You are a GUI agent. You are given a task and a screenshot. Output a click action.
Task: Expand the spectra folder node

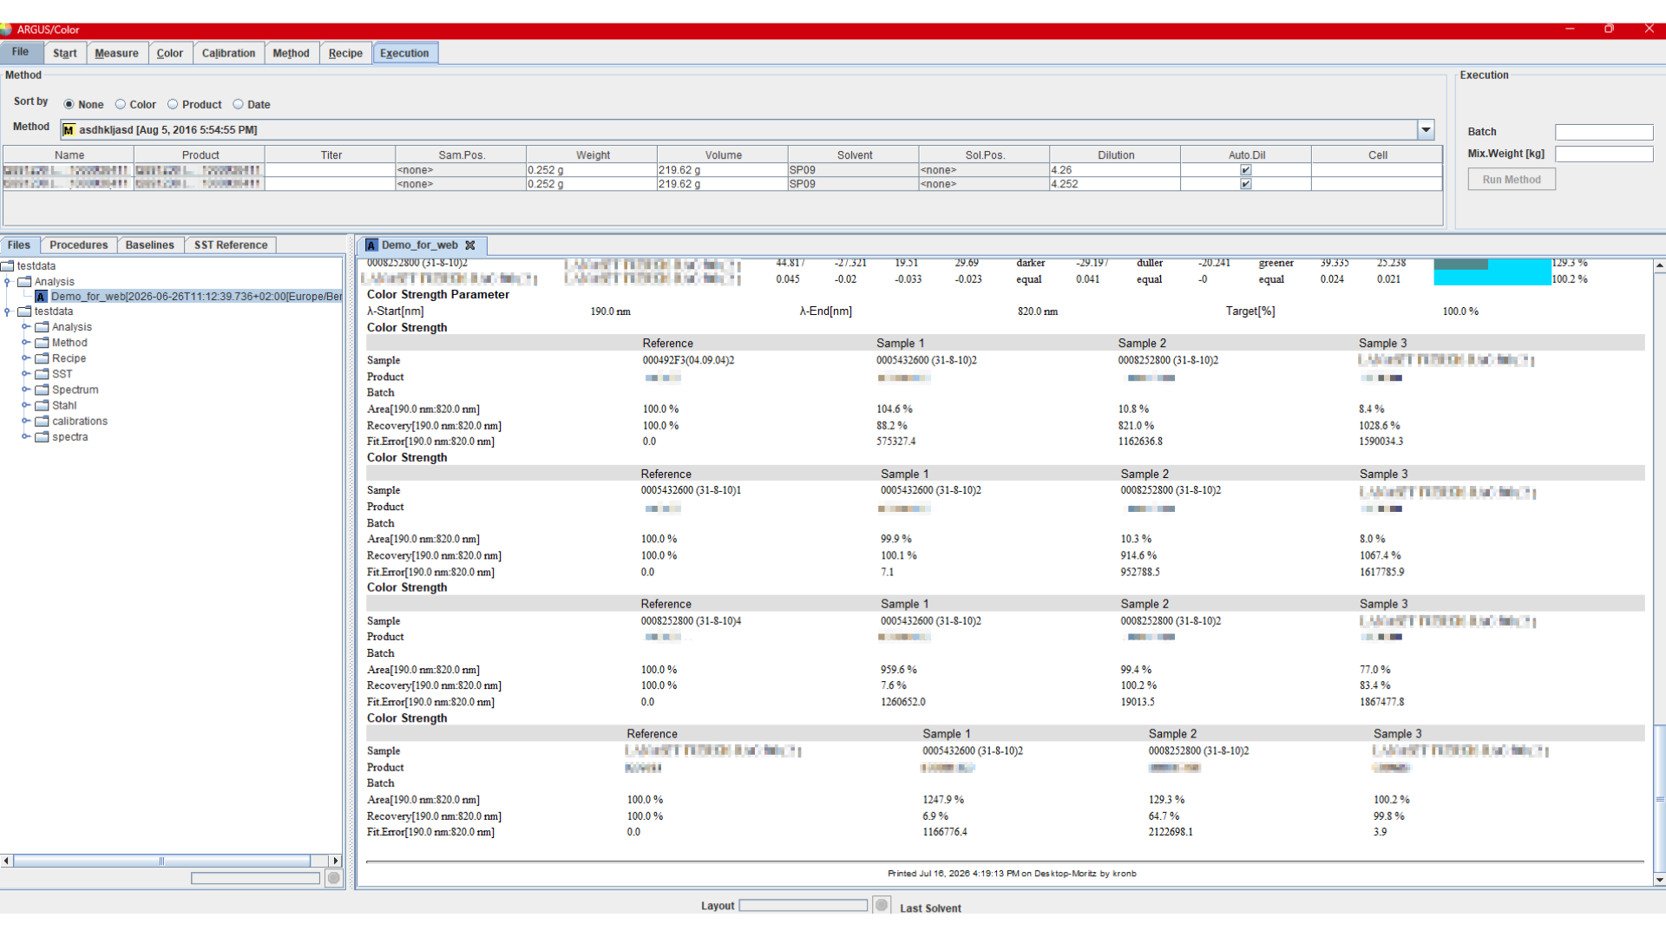(x=25, y=436)
